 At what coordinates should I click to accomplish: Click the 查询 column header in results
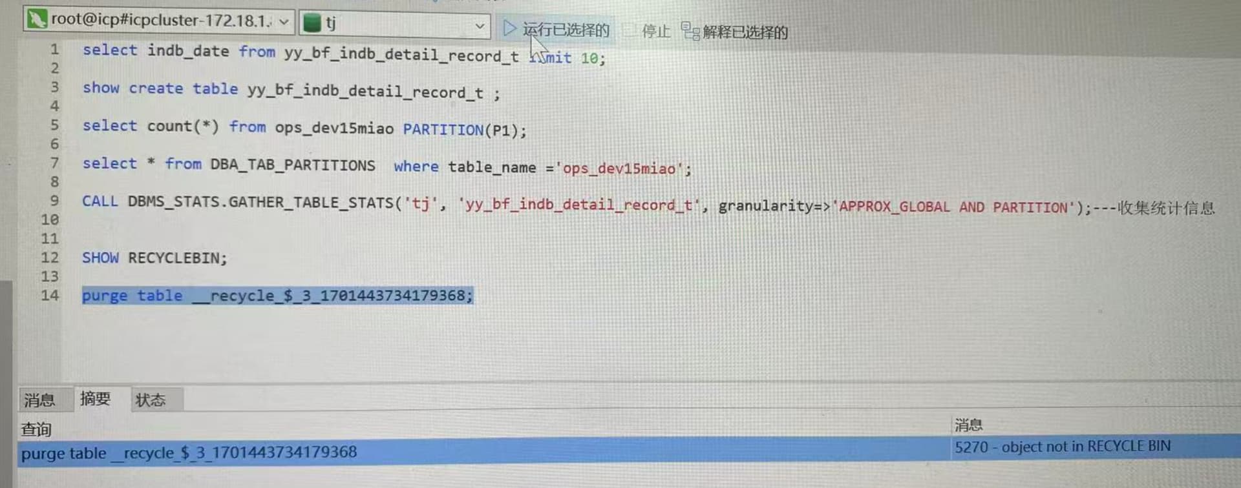click(x=36, y=429)
